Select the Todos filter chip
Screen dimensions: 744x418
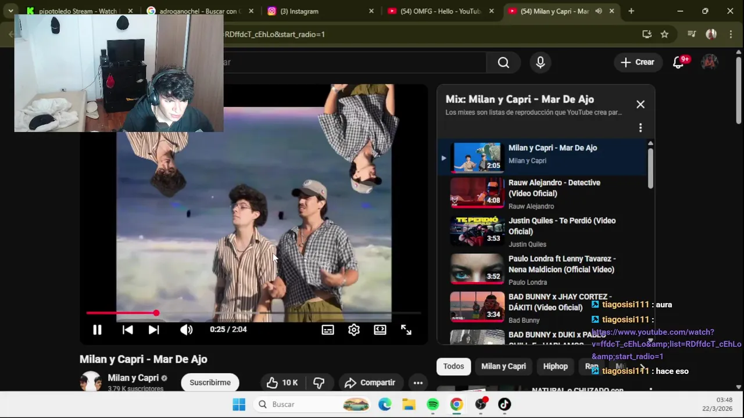tap(453, 366)
